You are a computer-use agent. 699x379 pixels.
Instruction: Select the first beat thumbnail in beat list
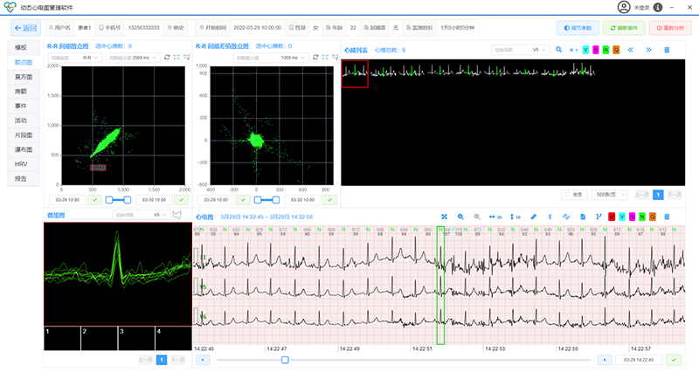[355, 72]
